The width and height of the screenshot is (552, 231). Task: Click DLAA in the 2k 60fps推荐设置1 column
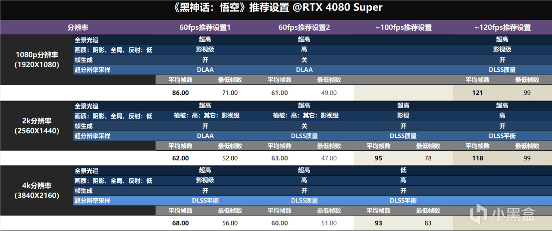tap(205, 136)
